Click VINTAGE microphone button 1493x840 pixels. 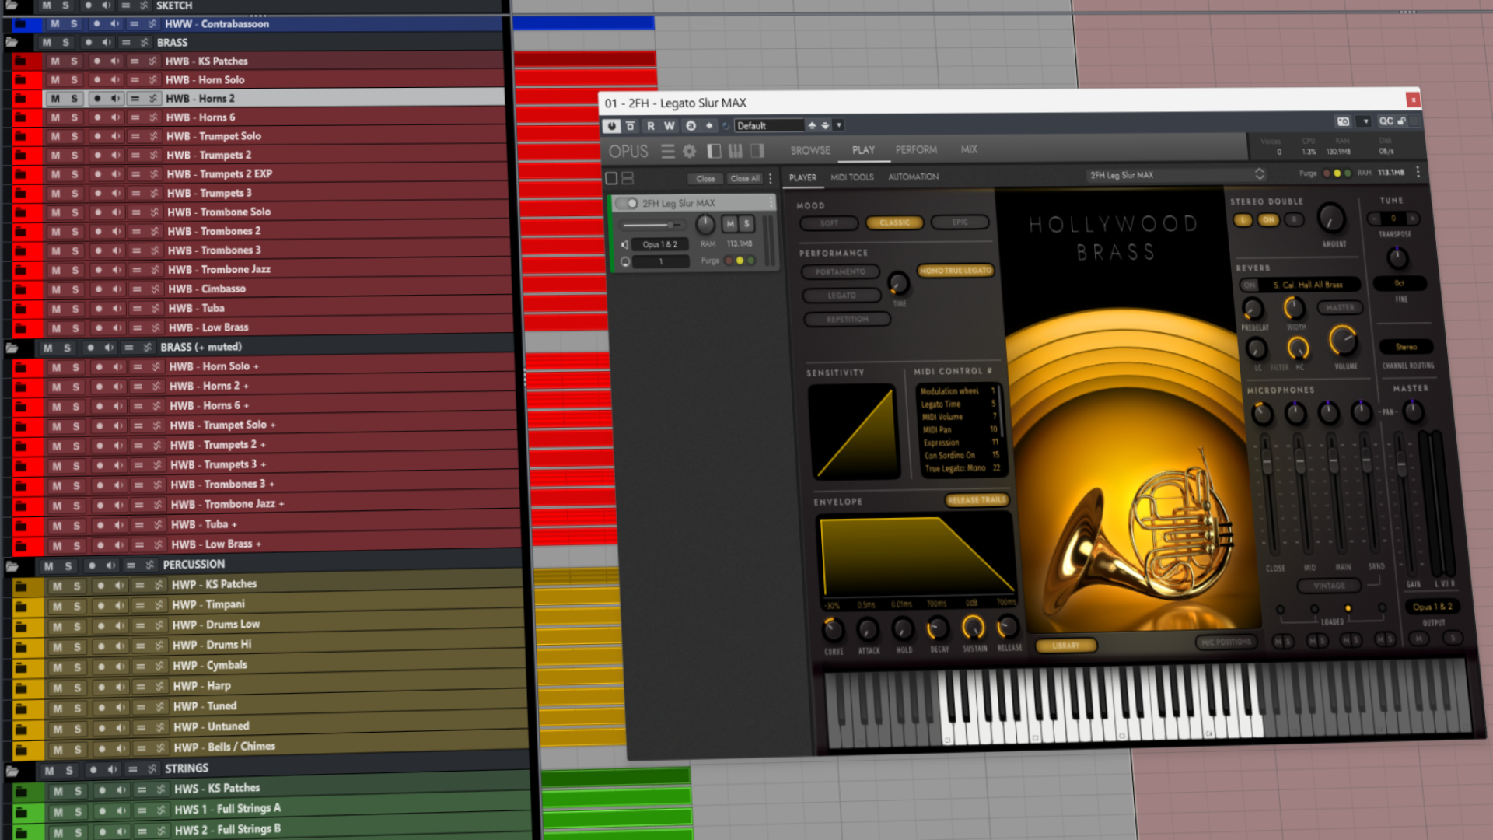pyautogui.click(x=1329, y=586)
